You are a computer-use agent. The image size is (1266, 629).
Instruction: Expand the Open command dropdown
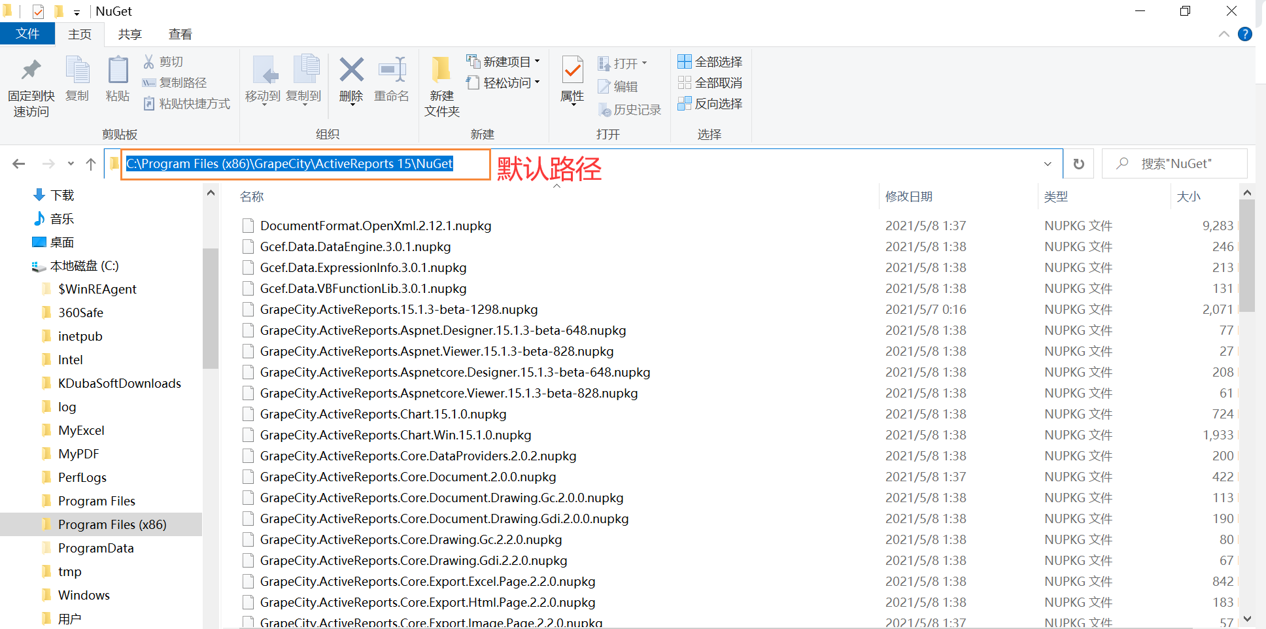623,63
